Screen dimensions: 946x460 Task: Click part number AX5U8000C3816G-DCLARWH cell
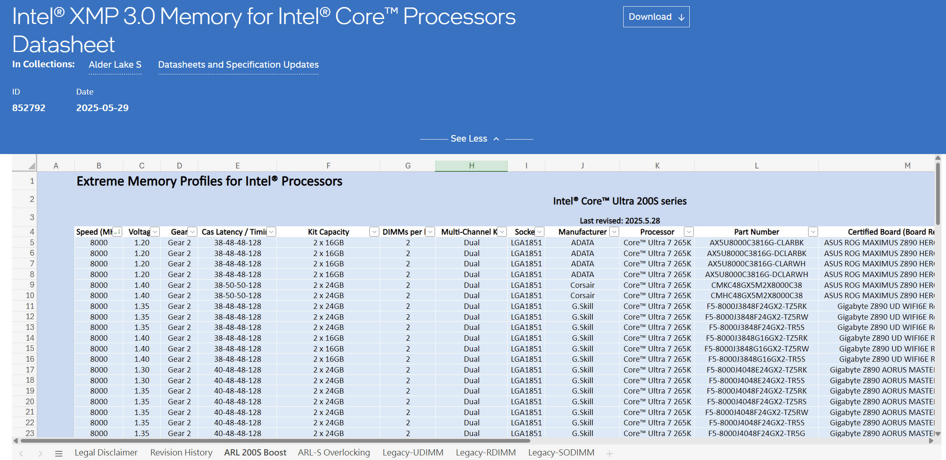757,274
